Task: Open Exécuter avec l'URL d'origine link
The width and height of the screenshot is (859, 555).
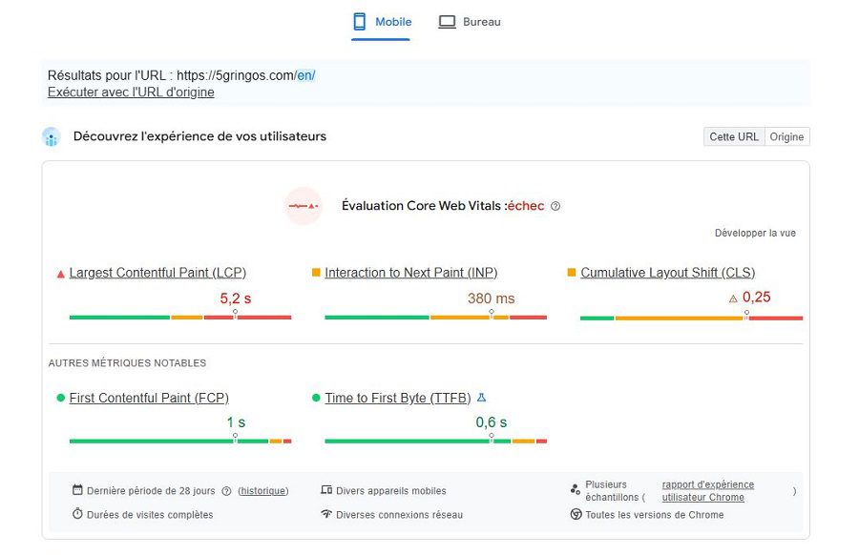Action: tap(131, 92)
